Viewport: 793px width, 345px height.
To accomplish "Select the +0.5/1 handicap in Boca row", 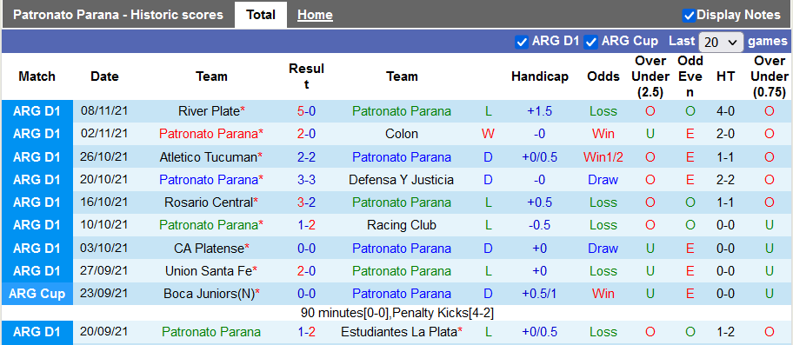I will (540, 294).
